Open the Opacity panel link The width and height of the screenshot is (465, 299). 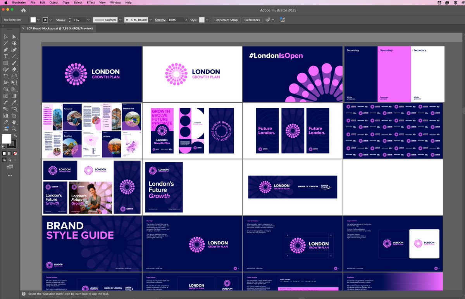(160, 20)
